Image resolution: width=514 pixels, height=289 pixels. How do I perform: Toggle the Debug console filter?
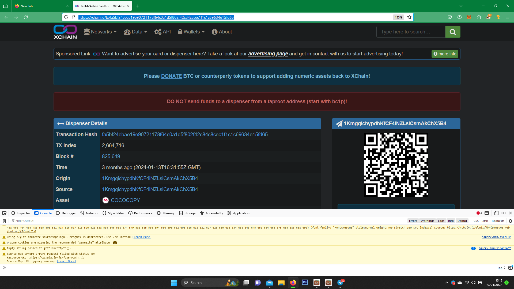coord(462,221)
